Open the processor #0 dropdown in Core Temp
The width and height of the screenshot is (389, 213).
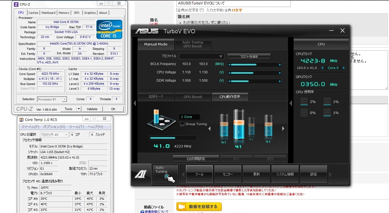coord(54,135)
